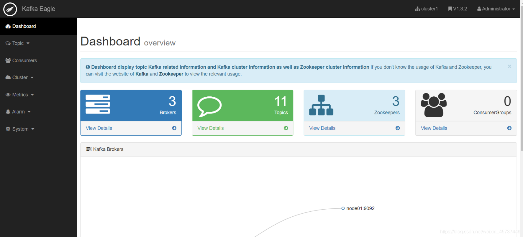Click the Metrics eye icon in sidebar
Screen dimensions: 523x237
(8, 95)
